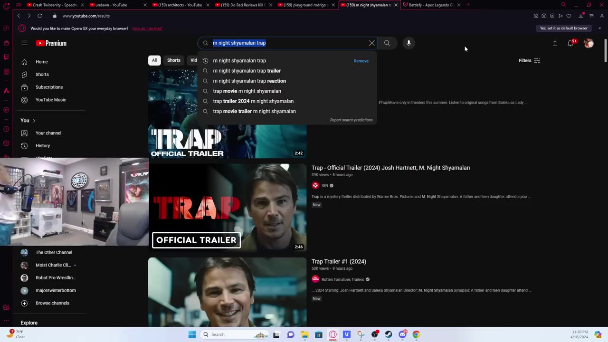Image resolution: width=608 pixels, height=342 pixels.
Task: Click Report search predictions link
Action: [x=351, y=120]
